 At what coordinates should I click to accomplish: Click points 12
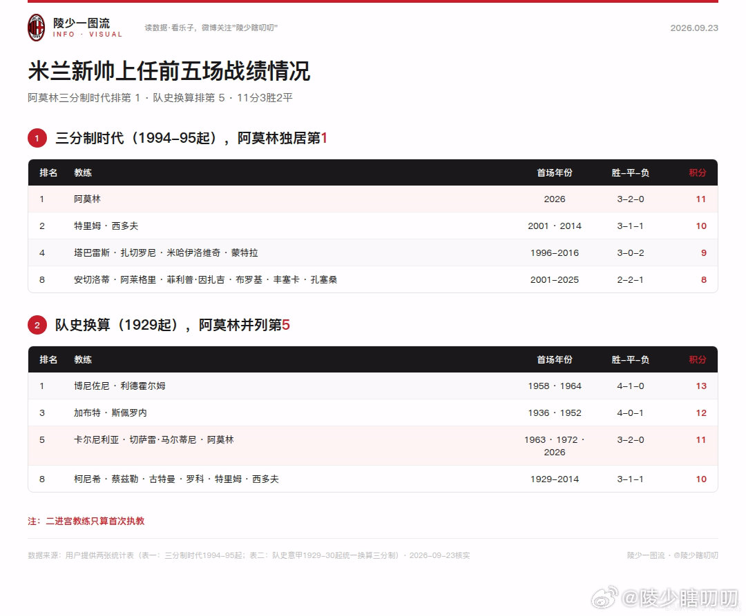(x=701, y=413)
